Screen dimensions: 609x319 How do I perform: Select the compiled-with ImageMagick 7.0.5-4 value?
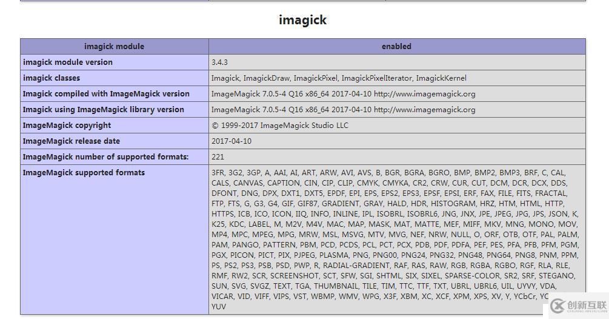(x=344, y=93)
